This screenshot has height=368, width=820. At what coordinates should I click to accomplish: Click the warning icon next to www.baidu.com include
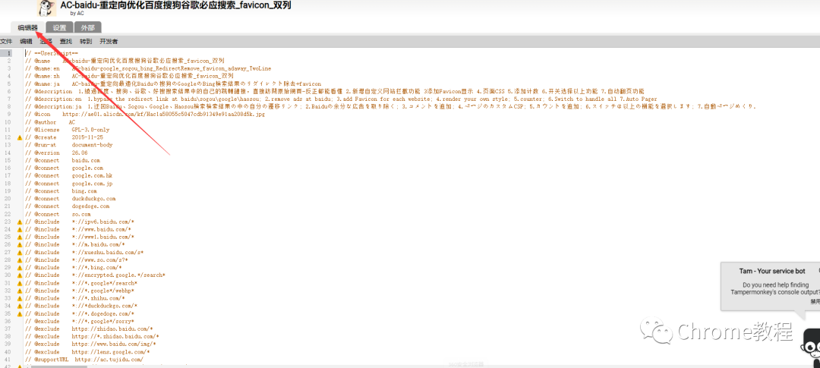coord(20,229)
